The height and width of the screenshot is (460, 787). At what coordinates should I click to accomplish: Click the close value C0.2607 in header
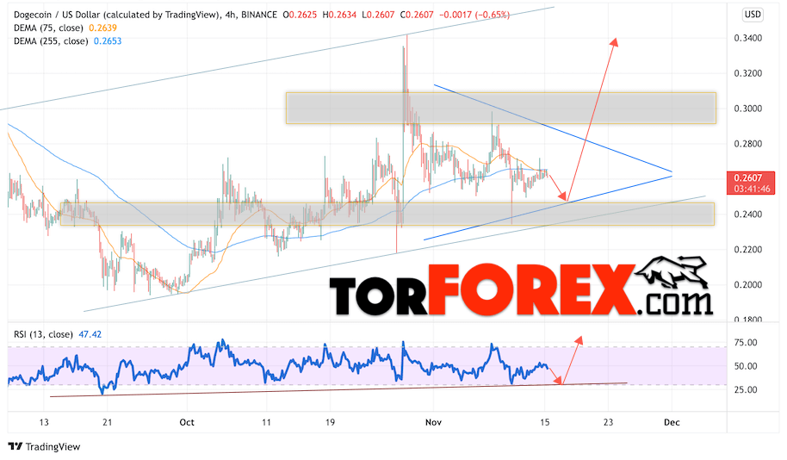[417, 15]
